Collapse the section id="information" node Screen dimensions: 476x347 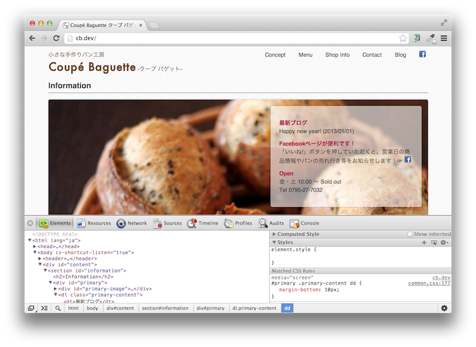click(45, 270)
